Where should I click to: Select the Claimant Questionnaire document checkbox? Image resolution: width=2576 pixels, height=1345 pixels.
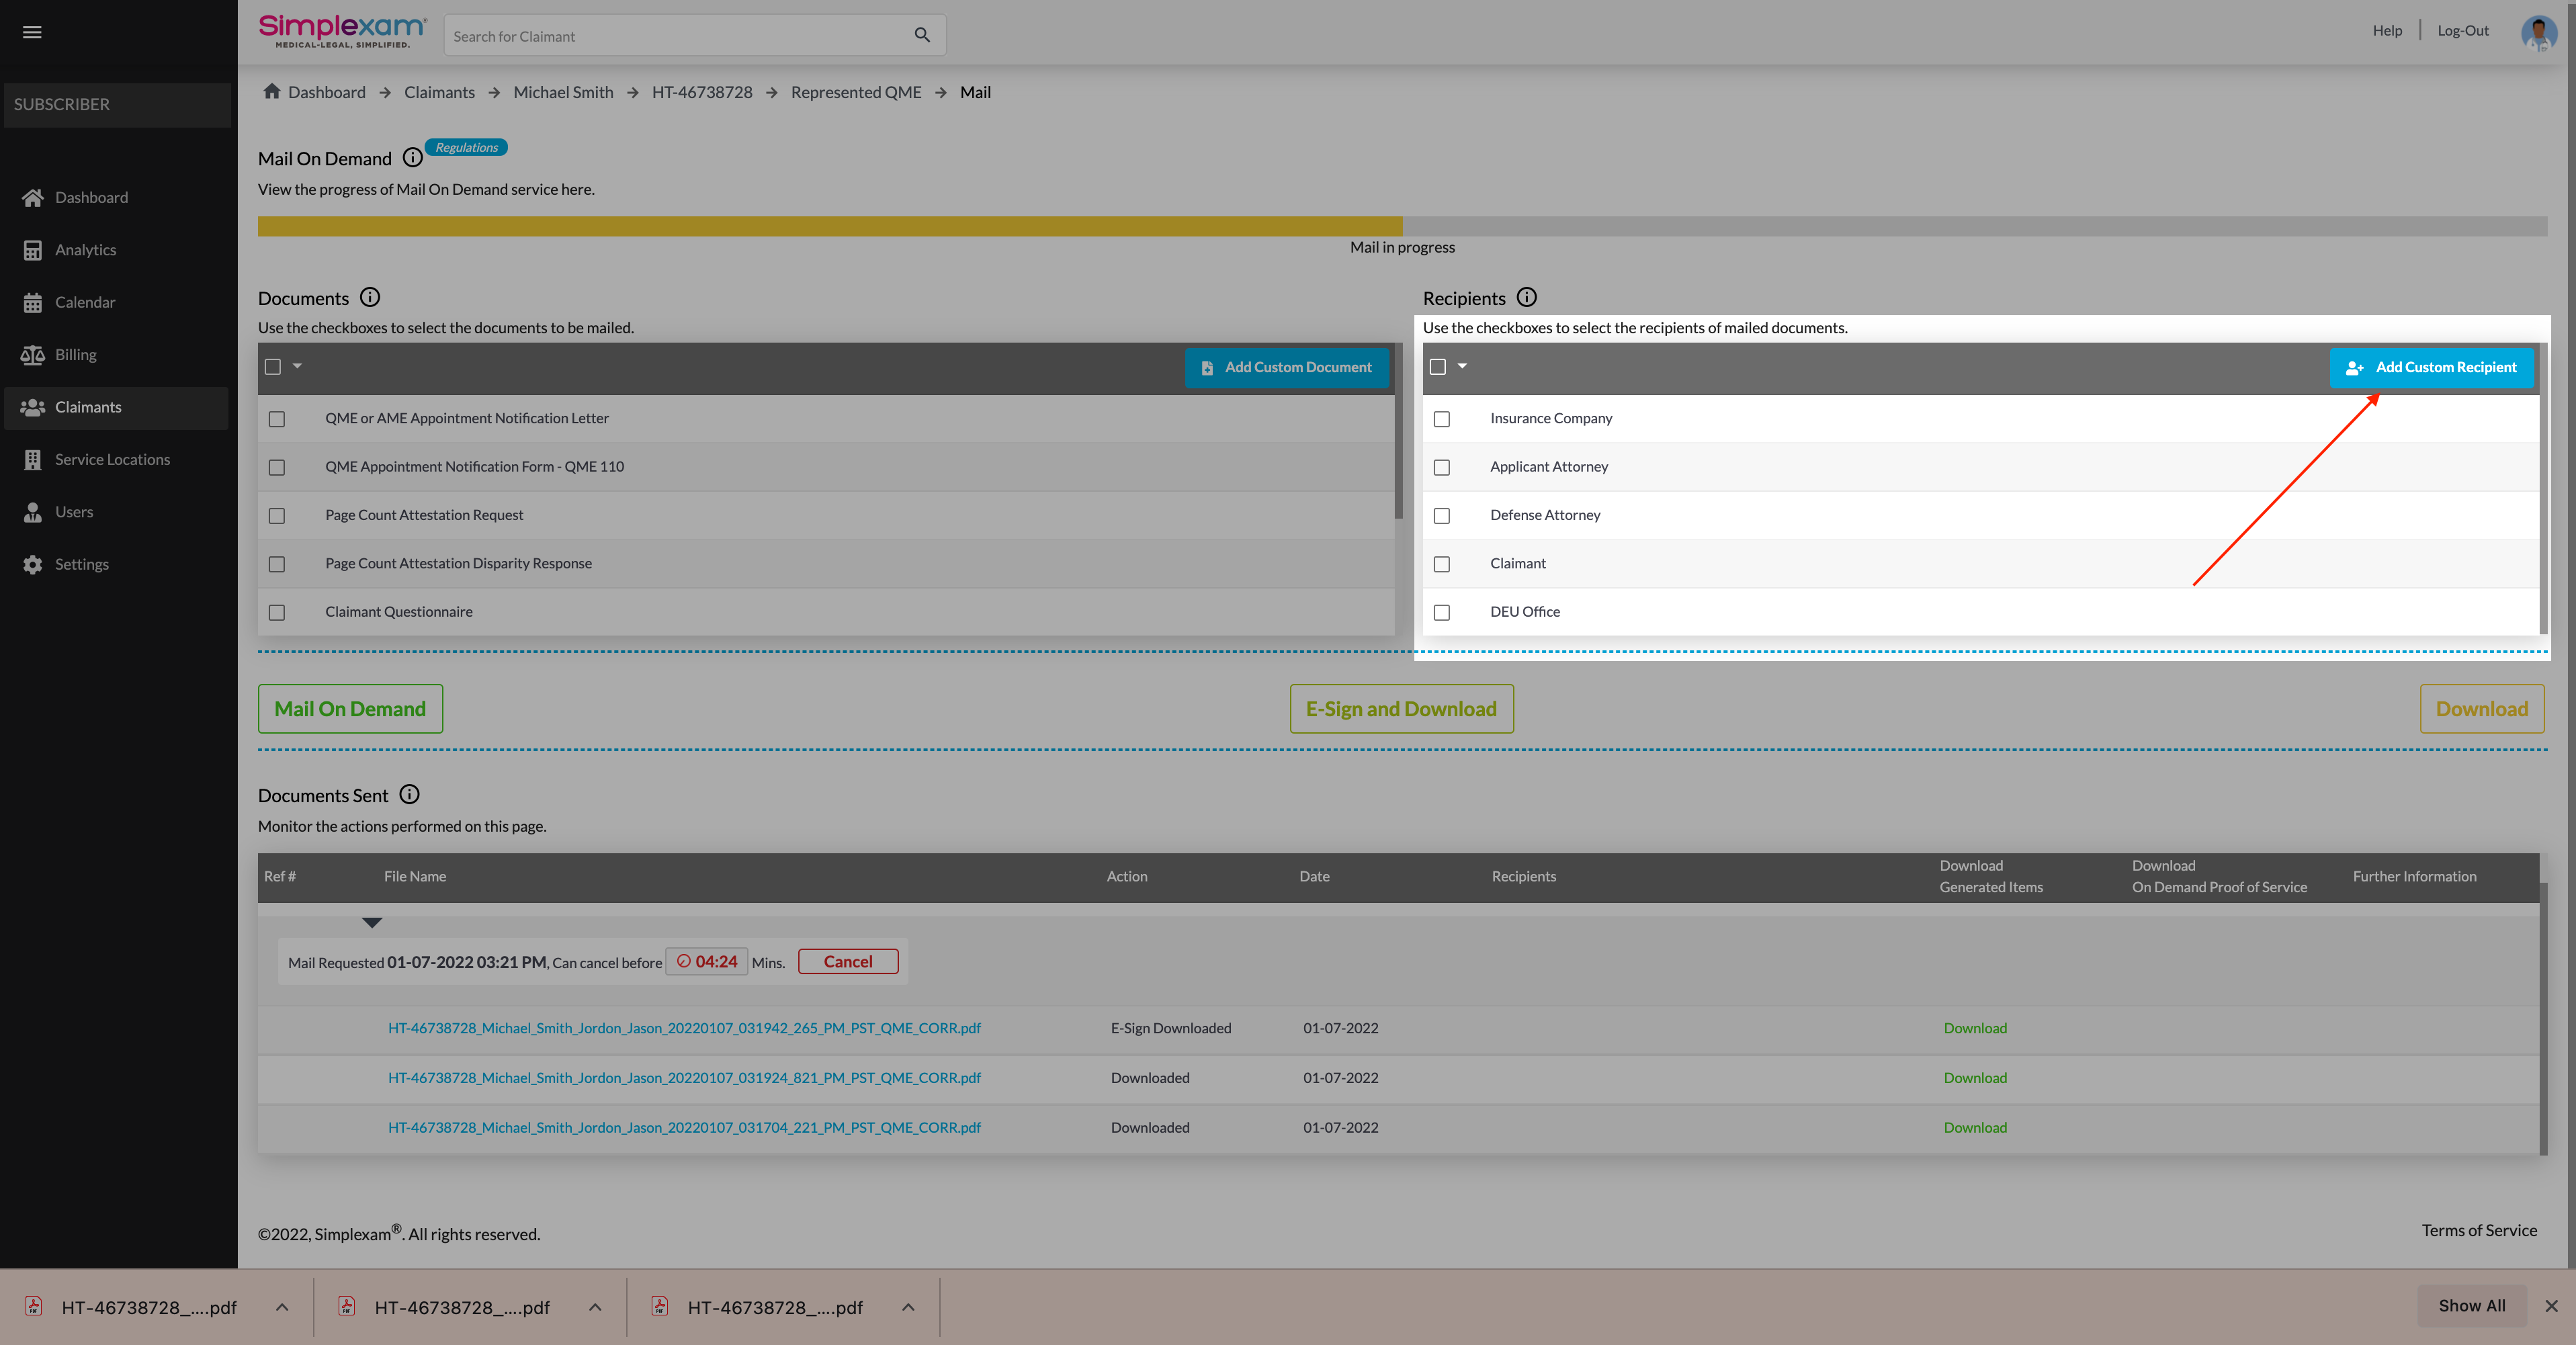pos(277,612)
